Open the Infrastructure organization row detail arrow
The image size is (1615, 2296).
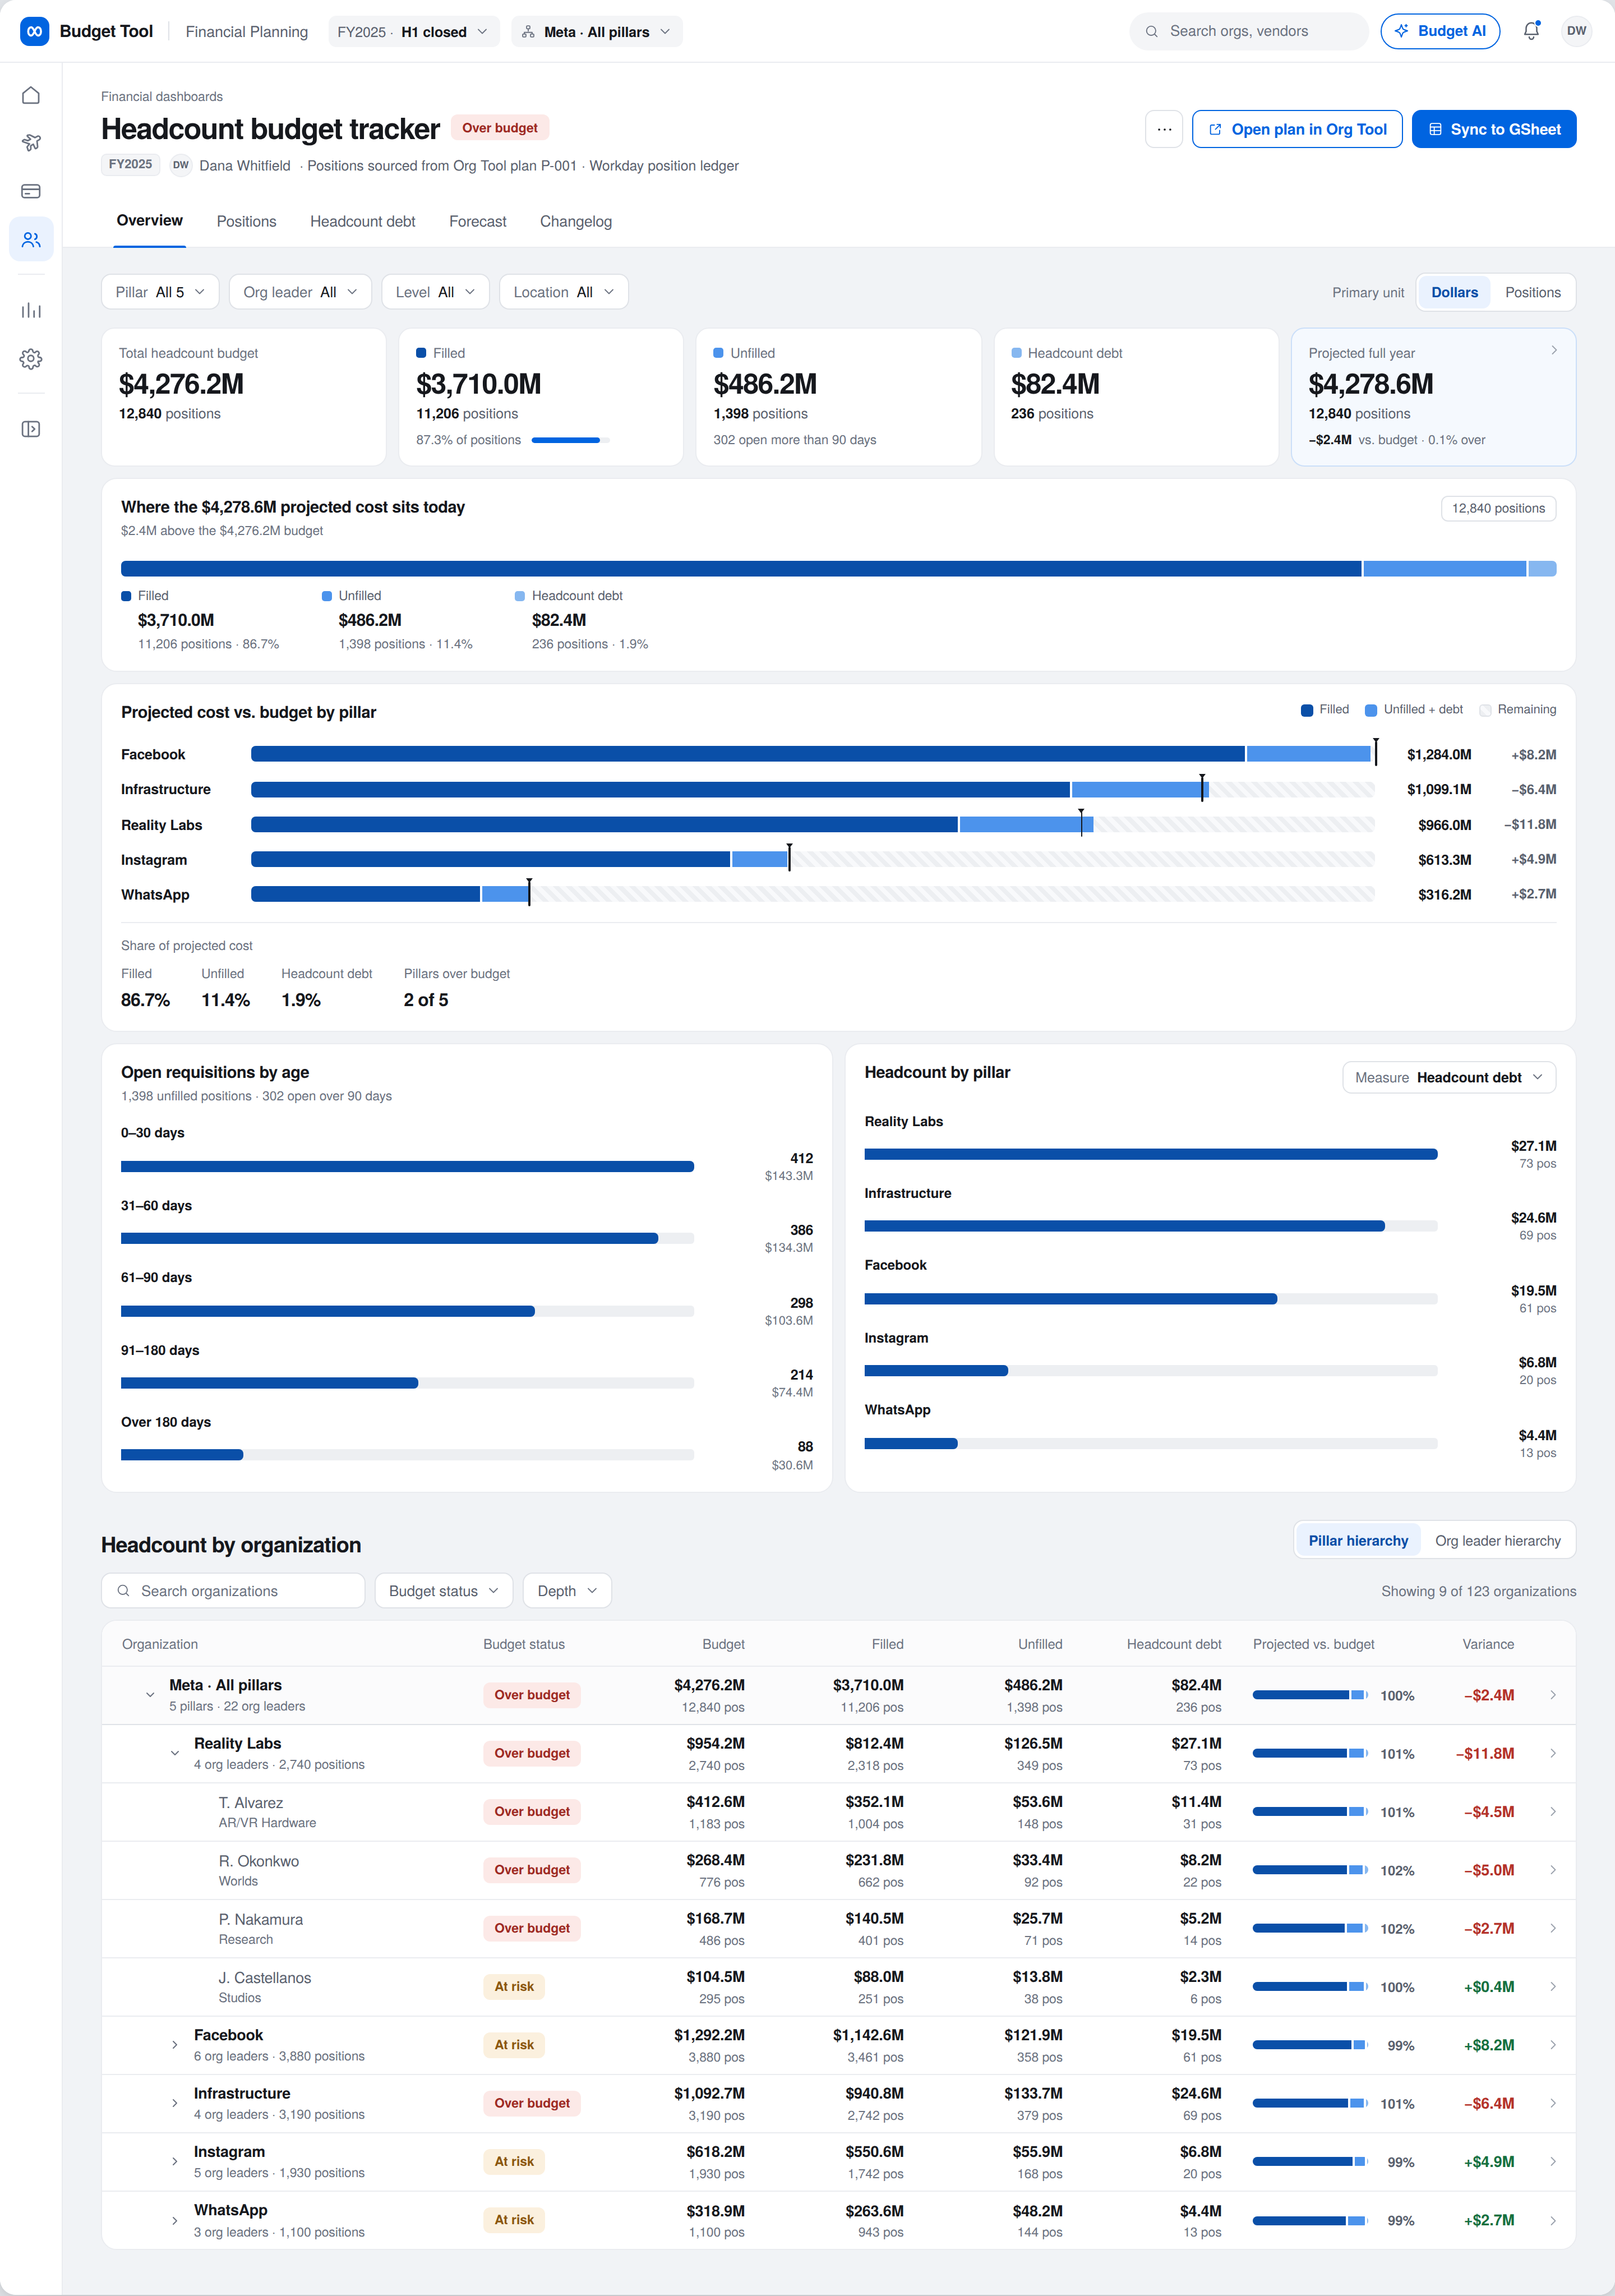(x=1553, y=2103)
